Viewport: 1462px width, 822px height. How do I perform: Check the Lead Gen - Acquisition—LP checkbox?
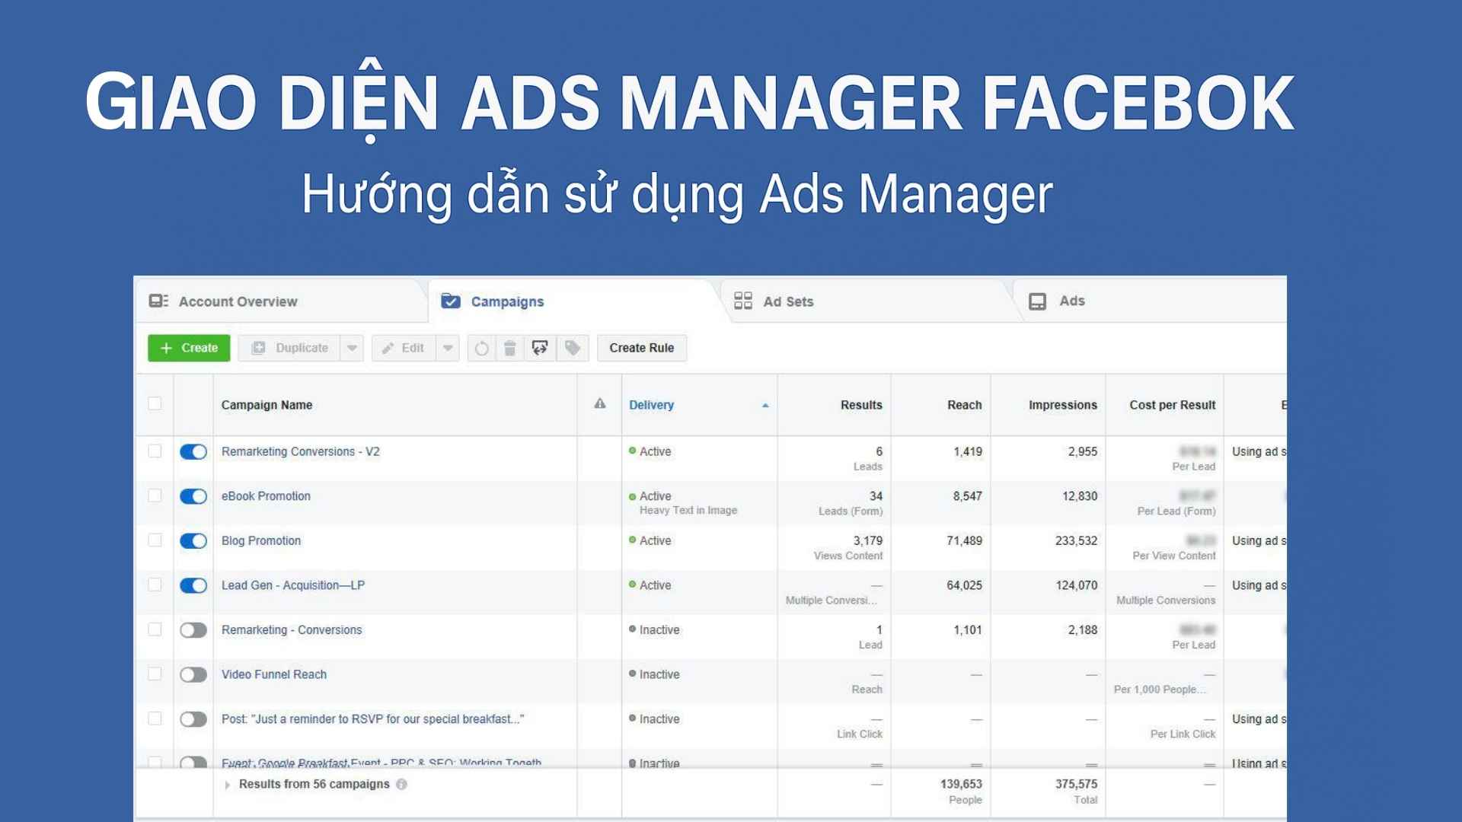click(155, 585)
